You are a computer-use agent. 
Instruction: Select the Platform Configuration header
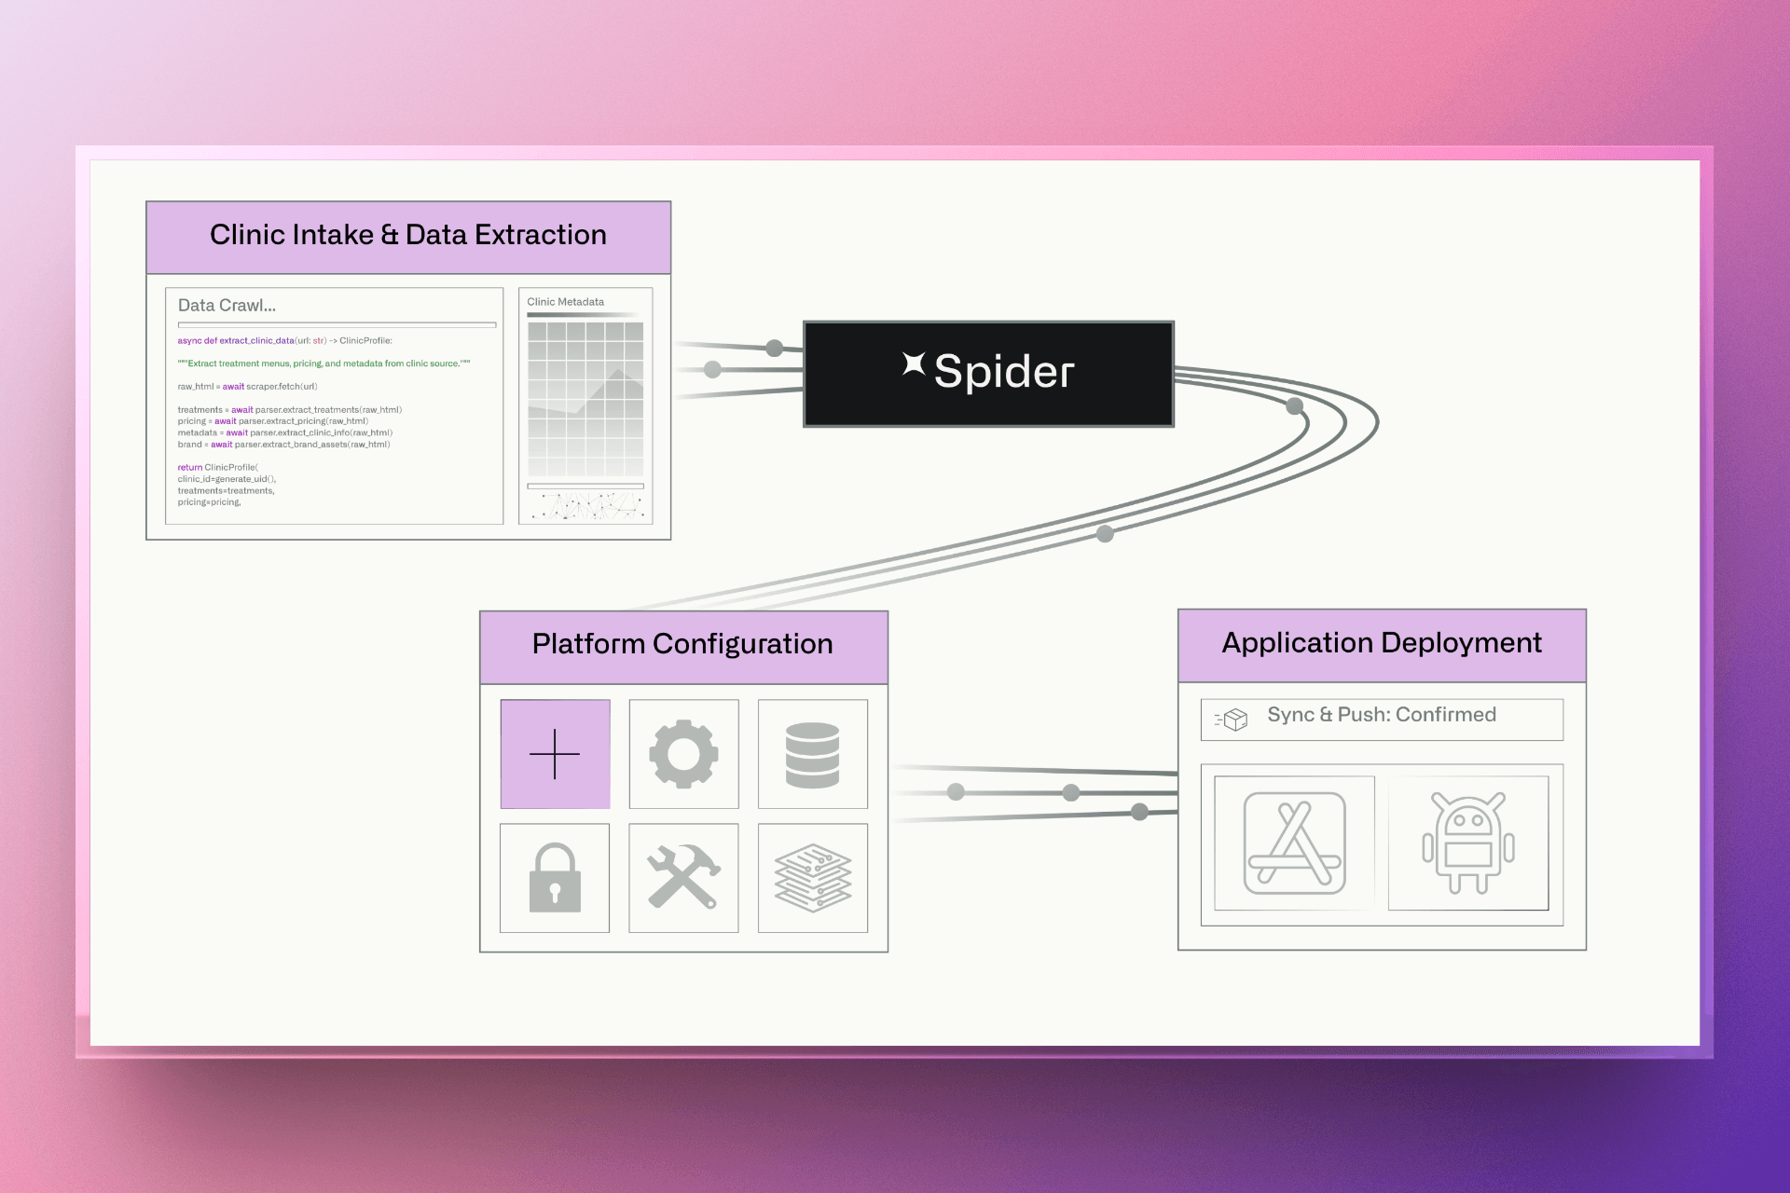pyautogui.click(x=682, y=645)
